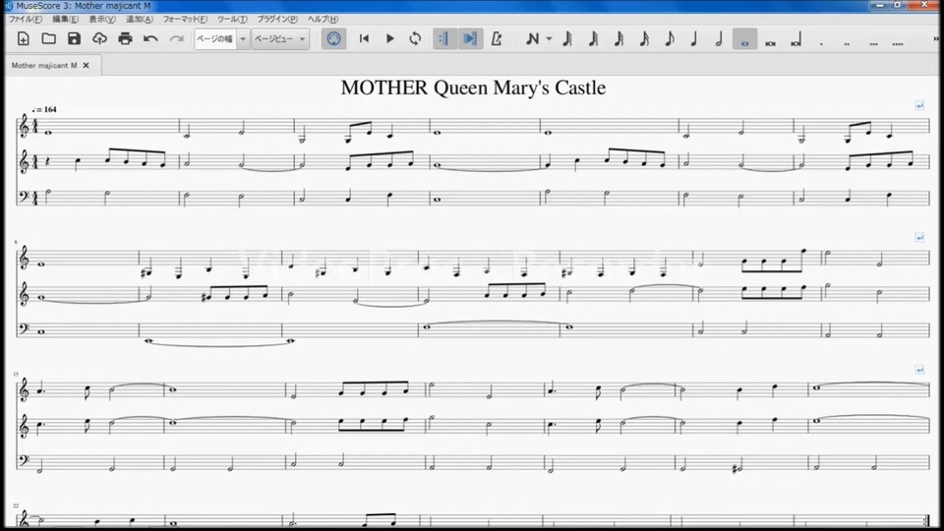Open the 編集(E) menu

coord(65,20)
